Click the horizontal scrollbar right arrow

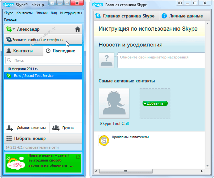202,171
